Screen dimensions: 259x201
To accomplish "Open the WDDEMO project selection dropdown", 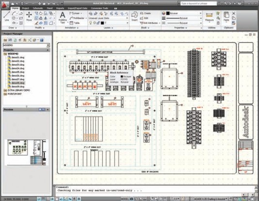I will pyautogui.click(x=26, y=45).
